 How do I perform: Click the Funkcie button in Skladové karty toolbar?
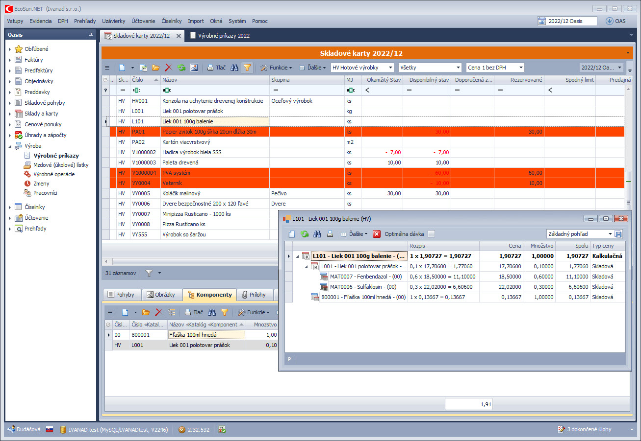(x=276, y=68)
